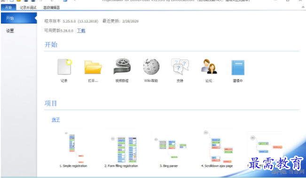This screenshot has width=306, height=178.
Task: Open the 论坛 people icon
Action: [209, 67]
